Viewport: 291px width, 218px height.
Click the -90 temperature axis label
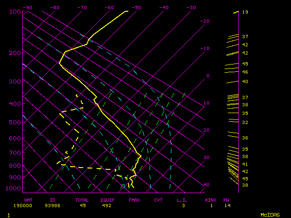tap(27, 7)
